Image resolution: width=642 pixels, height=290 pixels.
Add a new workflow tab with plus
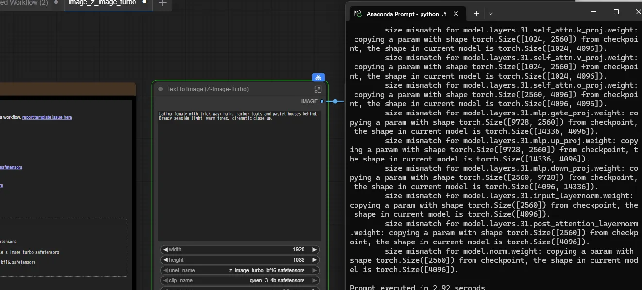point(163,3)
